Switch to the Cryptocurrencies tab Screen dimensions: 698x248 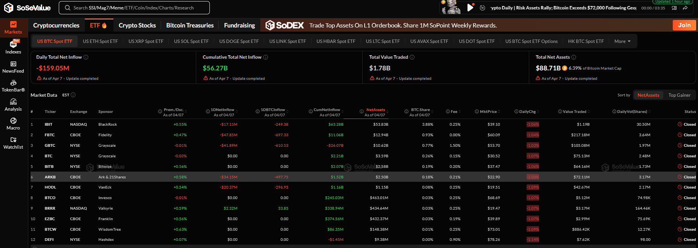pyautogui.click(x=56, y=25)
